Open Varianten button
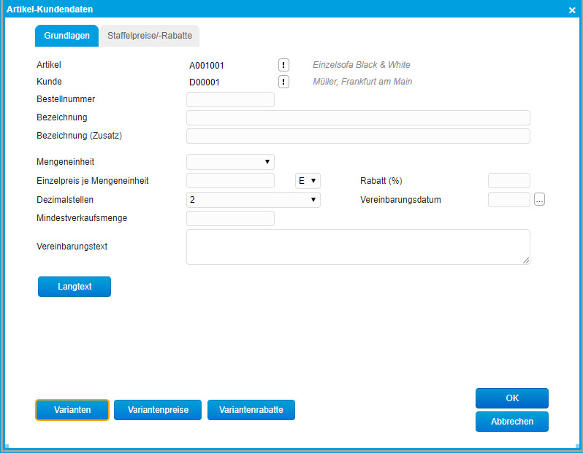Image resolution: width=583 pixels, height=453 pixels. point(72,410)
